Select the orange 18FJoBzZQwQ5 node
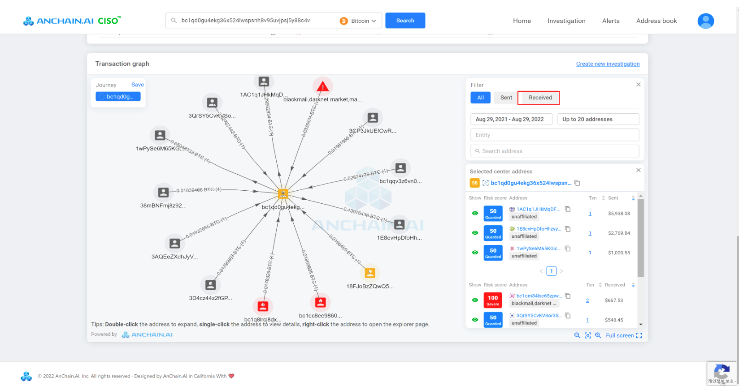The image size is (739, 386). coord(370,273)
